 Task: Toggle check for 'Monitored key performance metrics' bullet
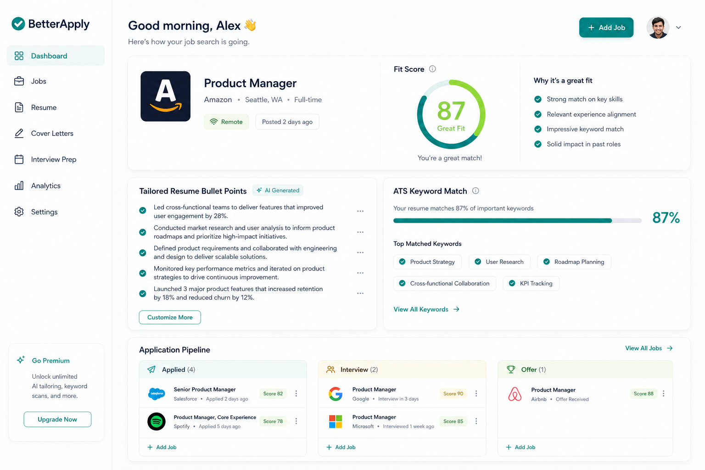click(143, 273)
